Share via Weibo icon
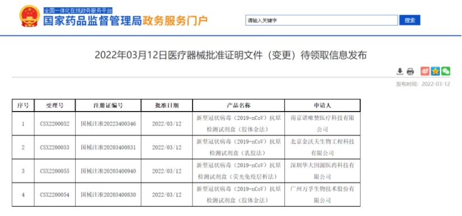The width and height of the screenshot is (462, 216). click(425, 71)
